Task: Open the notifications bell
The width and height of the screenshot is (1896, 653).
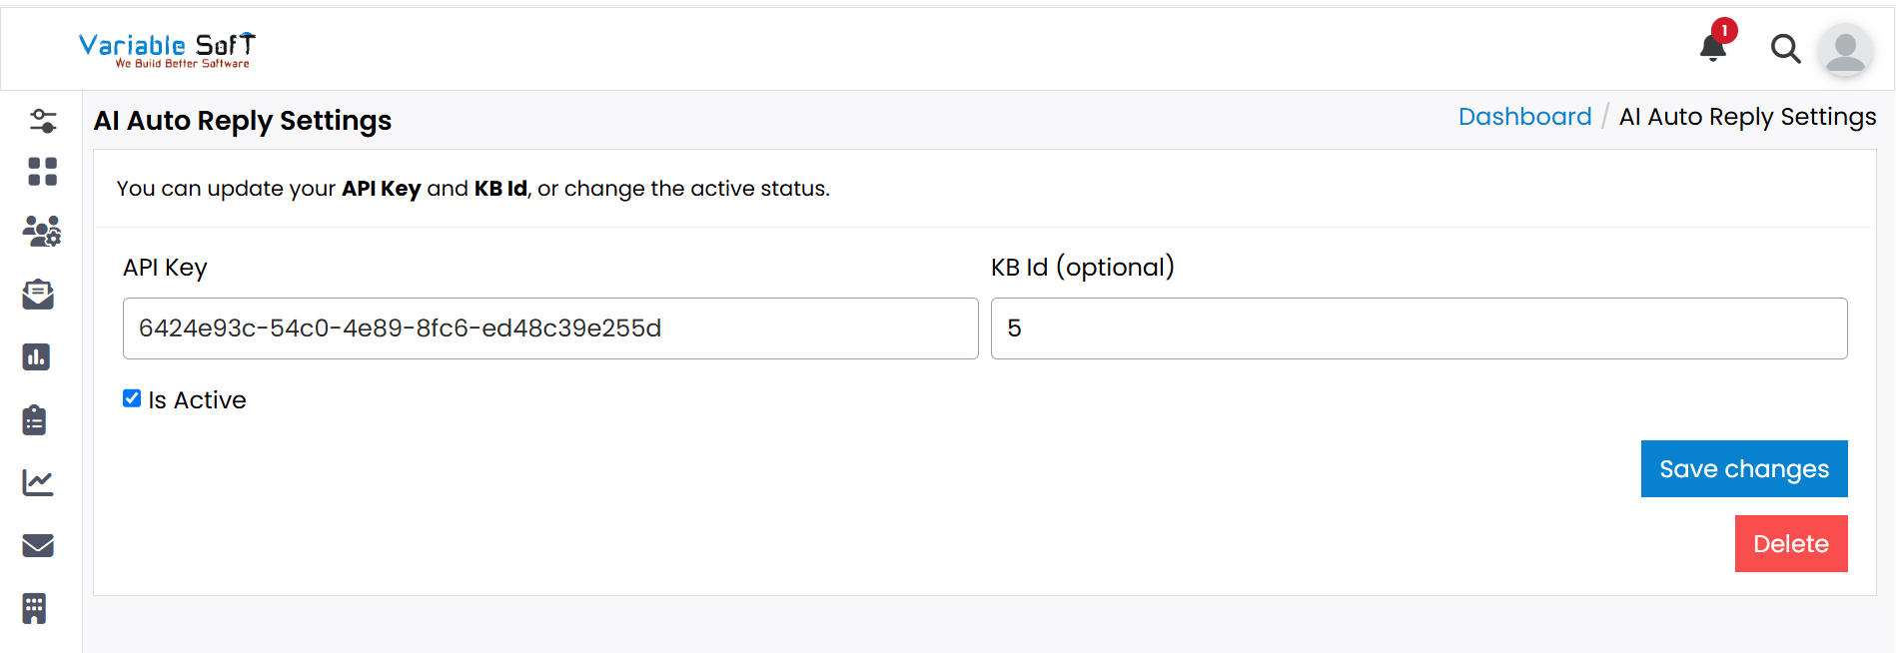Action: click(1713, 47)
